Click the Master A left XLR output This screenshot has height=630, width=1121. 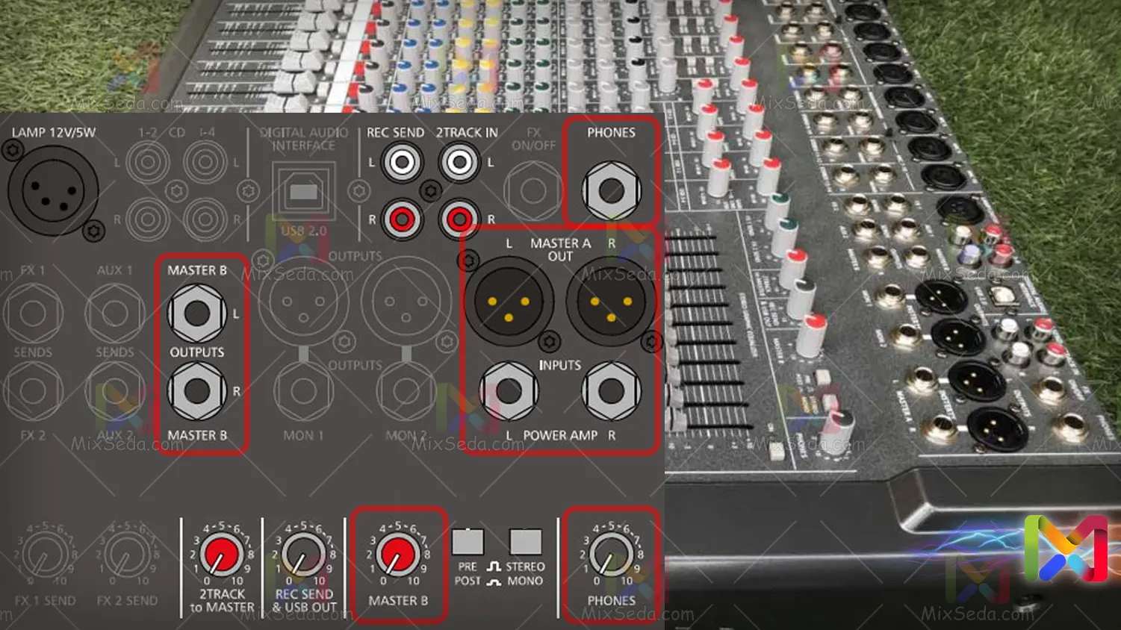point(509,302)
